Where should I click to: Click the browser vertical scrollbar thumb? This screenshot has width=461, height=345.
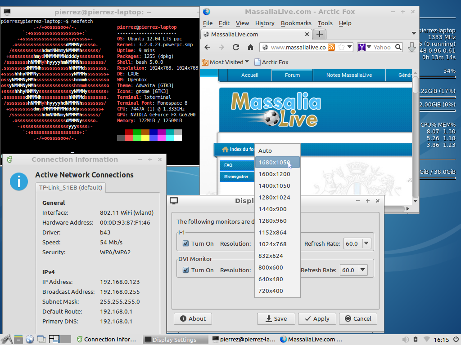pyautogui.click(x=415, y=85)
